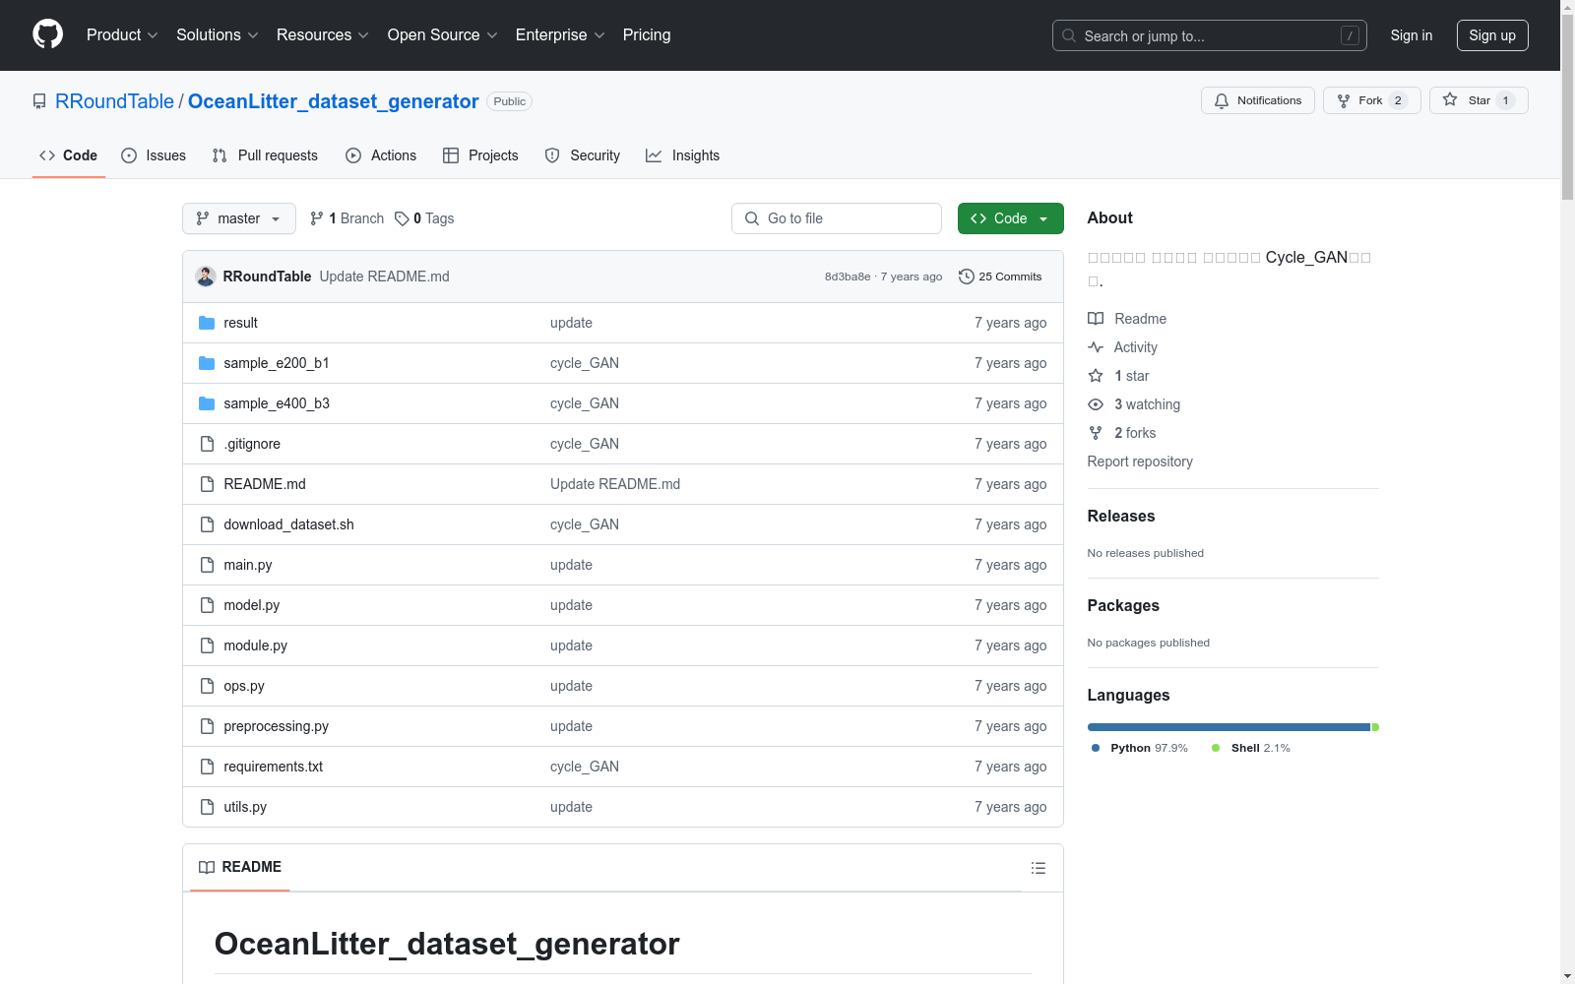Open the green Code dropdown
This screenshot has height=984, width=1575.
tap(1010, 218)
